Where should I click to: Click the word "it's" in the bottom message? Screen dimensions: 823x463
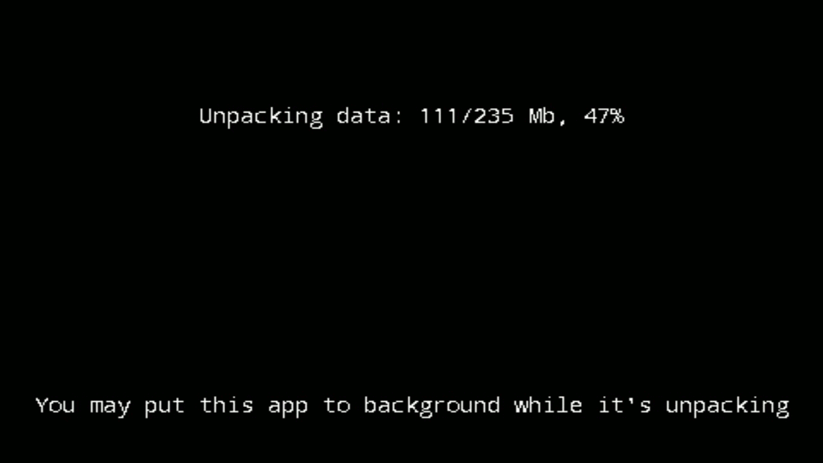click(624, 405)
